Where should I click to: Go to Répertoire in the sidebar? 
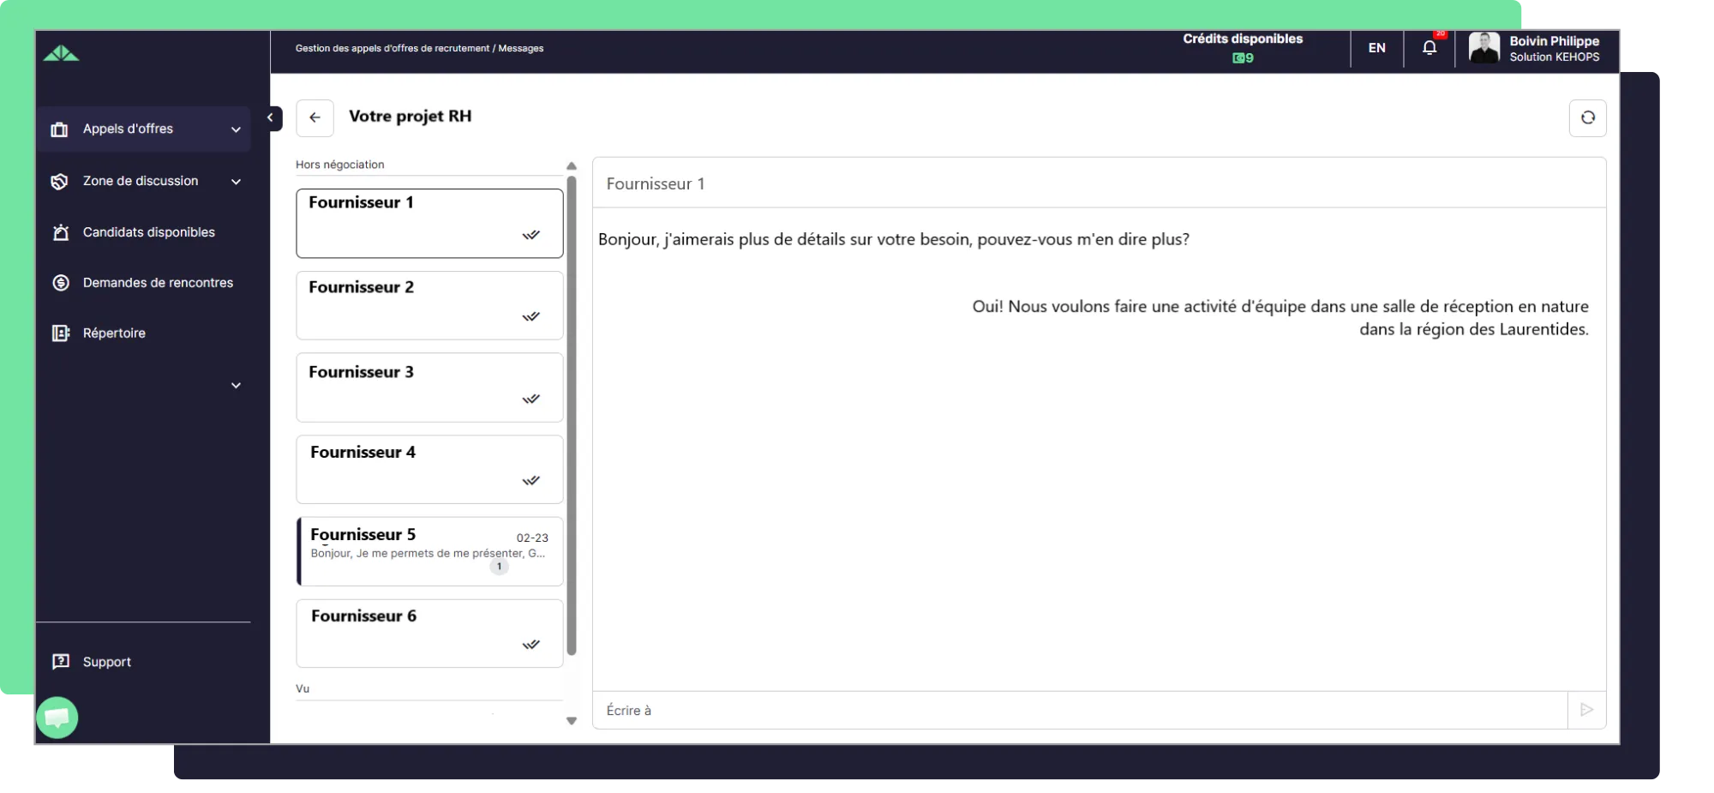[x=114, y=333]
